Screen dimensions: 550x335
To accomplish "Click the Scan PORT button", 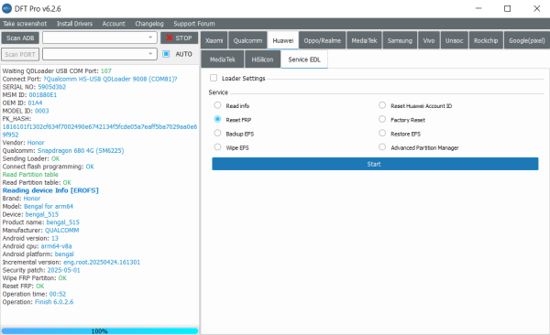I will (x=20, y=54).
